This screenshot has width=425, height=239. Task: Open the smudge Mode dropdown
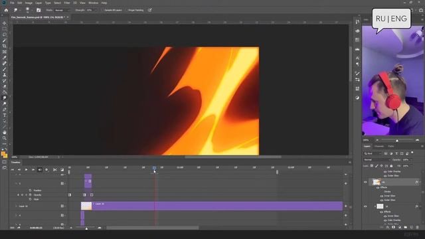click(62, 10)
